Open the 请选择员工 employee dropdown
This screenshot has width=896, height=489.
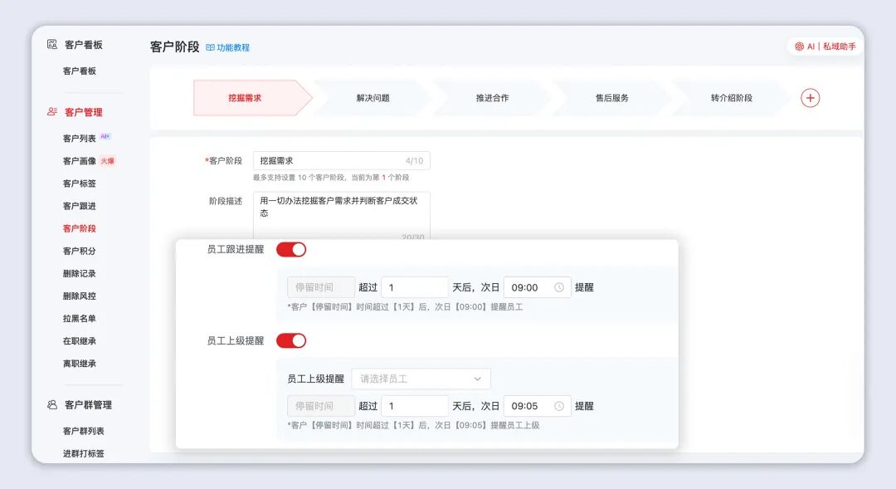pos(421,378)
